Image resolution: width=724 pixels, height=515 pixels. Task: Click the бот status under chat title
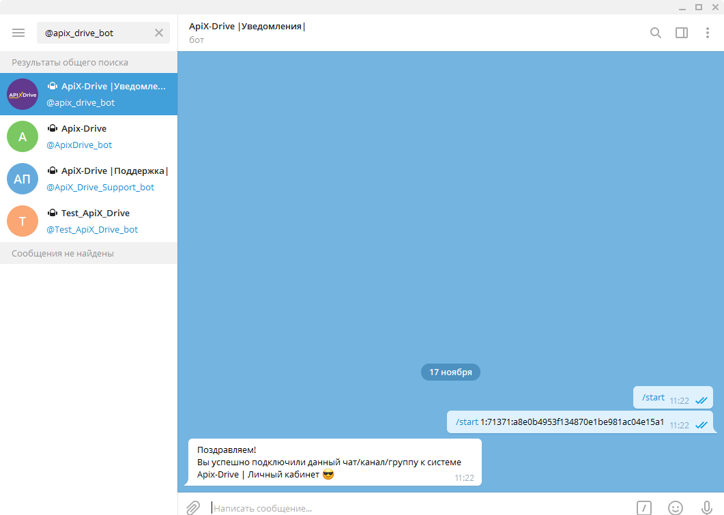coord(197,40)
